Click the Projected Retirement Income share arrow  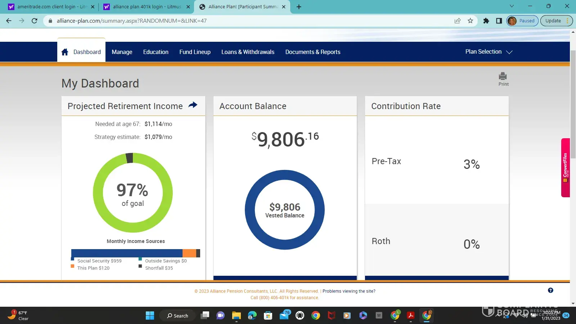[193, 105]
